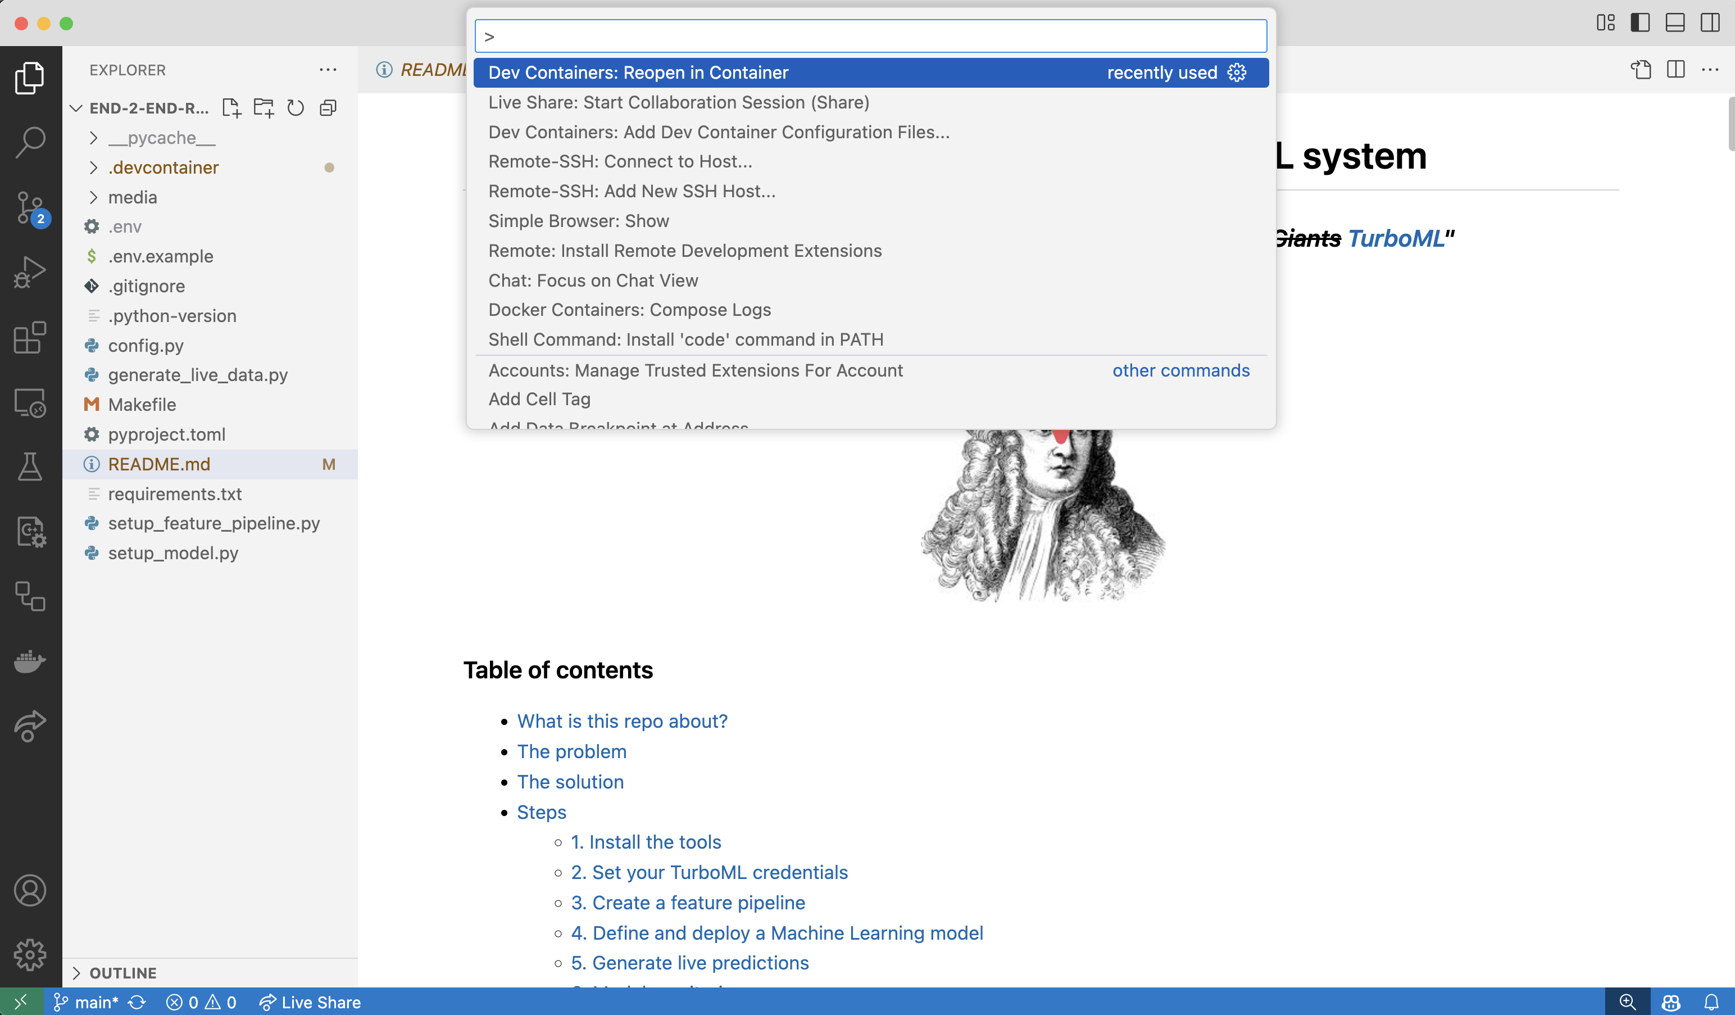Open the Search view in activity bar
Image resolution: width=1735 pixels, height=1015 pixels.
click(x=30, y=142)
